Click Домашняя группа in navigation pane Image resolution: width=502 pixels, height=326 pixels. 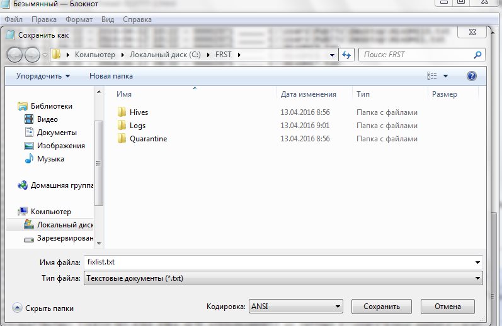click(62, 185)
